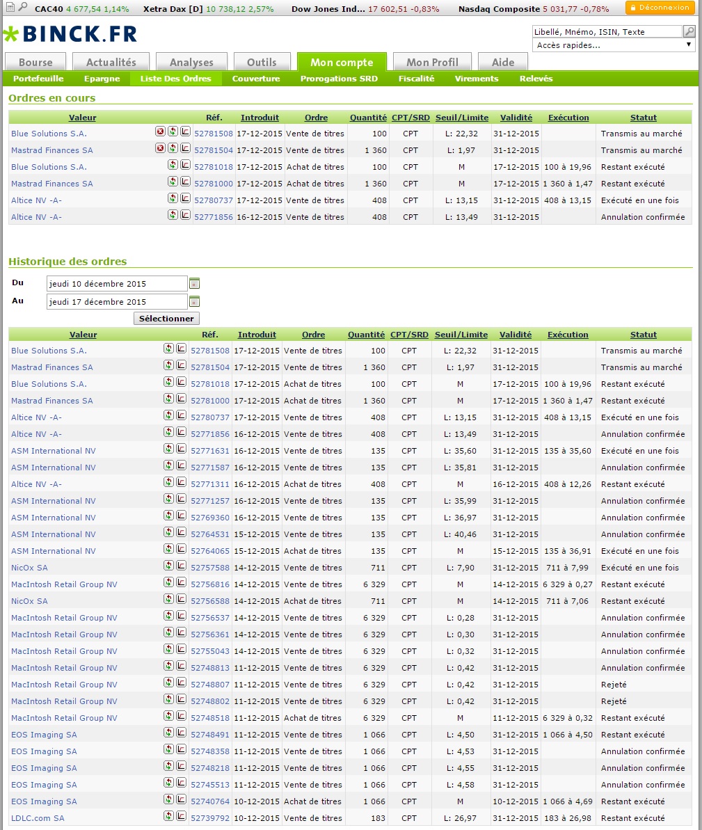This screenshot has height=830, width=702.
Task: Open chart icon for EOS Imaging order 52740764
Action: (181, 799)
